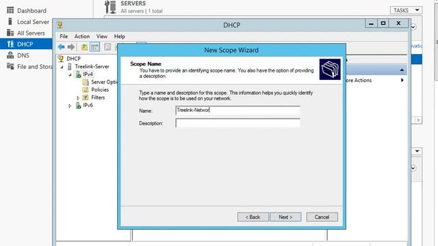Click the Local Server icon in sidebar
The height and width of the screenshot is (246, 438).
[x=10, y=21]
